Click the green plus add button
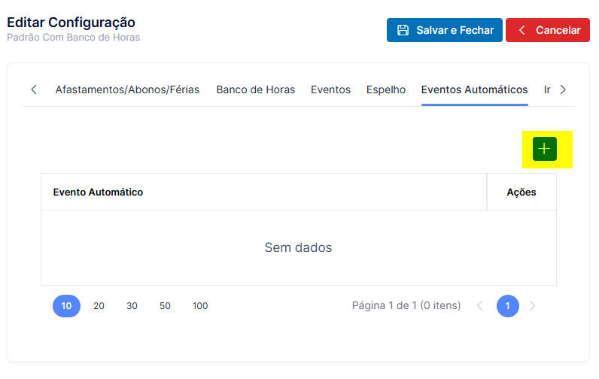The image size is (599, 379). [544, 149]
